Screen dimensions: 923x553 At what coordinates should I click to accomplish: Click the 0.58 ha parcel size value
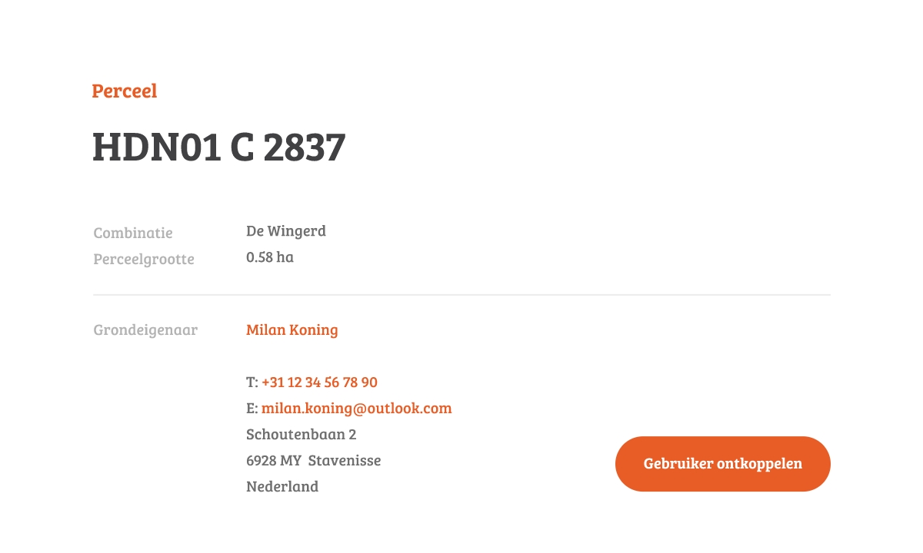270,257
